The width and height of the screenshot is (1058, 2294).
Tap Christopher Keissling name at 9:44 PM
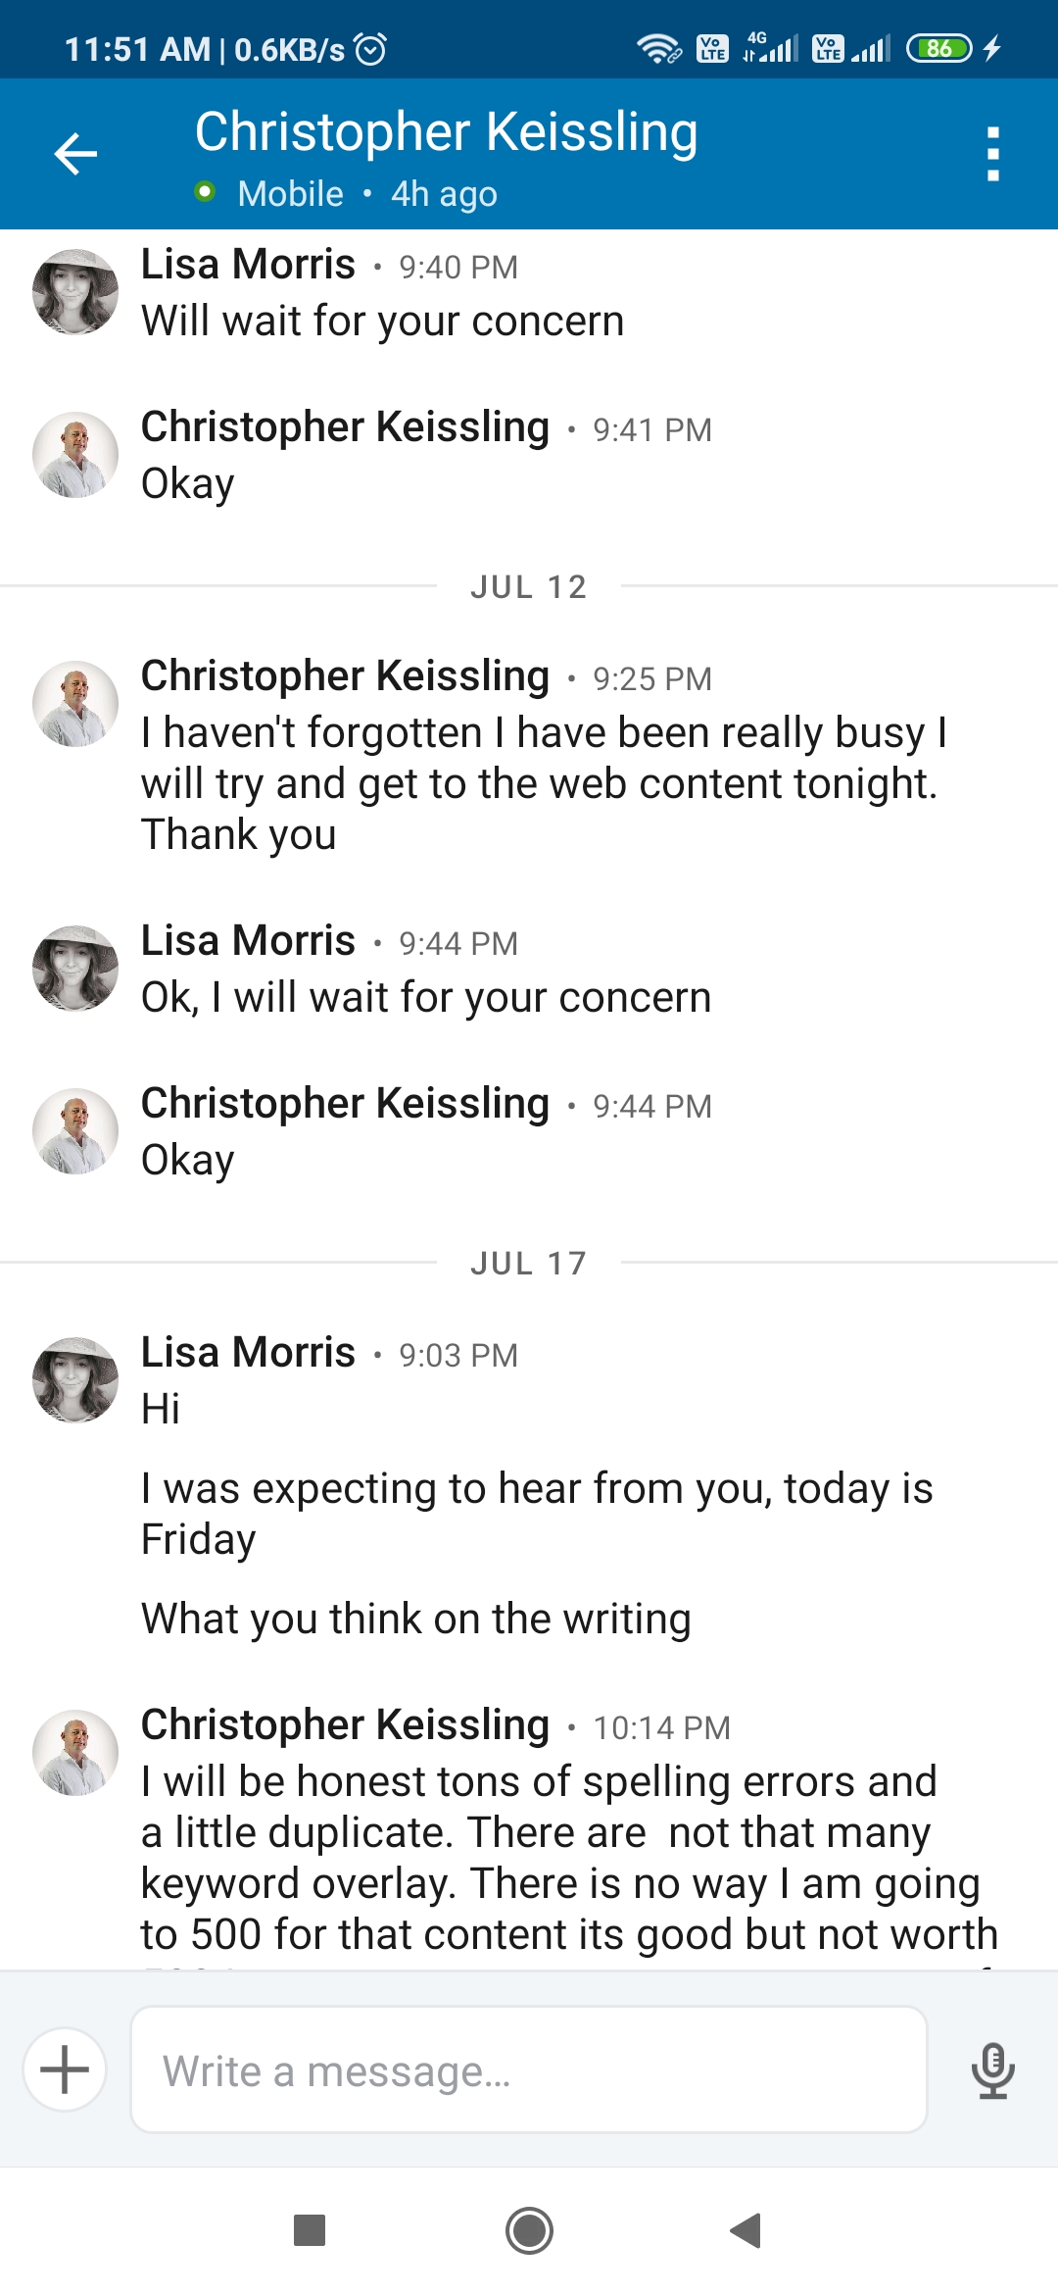point(345,1104)
